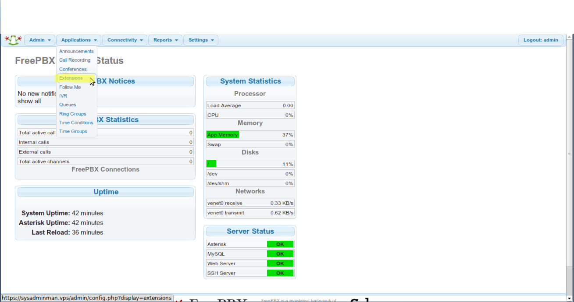Choose Ring Groups from the menu
This screenshot has height=302, width=574.
click(72, 114)
